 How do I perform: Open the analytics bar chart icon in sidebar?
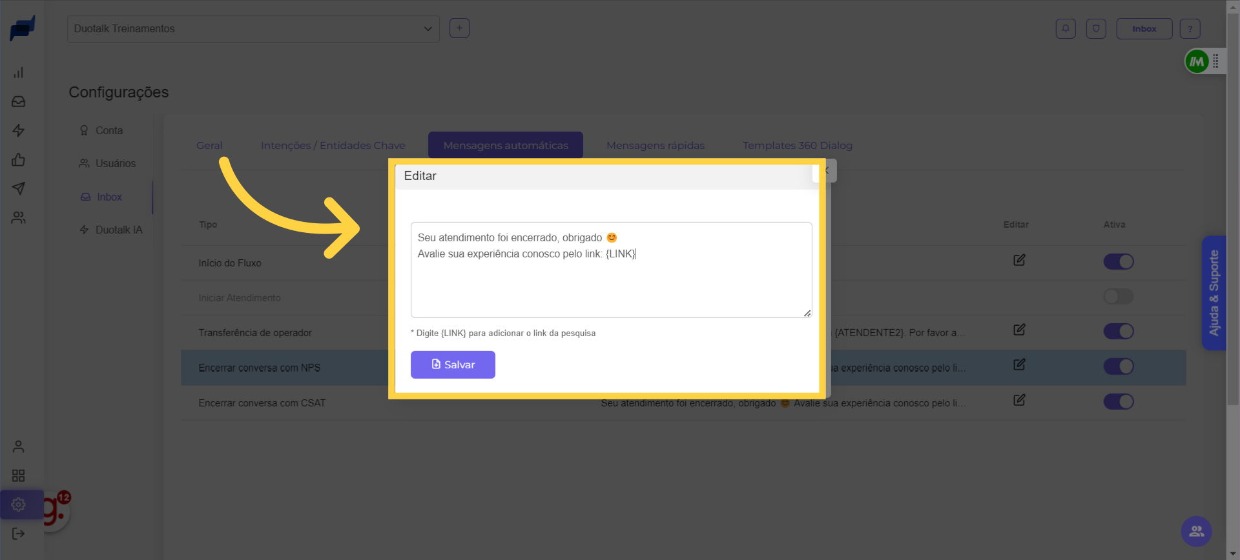coord(18,73)
